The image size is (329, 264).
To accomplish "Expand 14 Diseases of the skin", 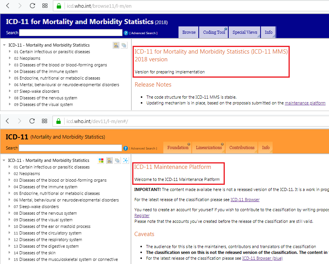I will click(x=9, y=252).
